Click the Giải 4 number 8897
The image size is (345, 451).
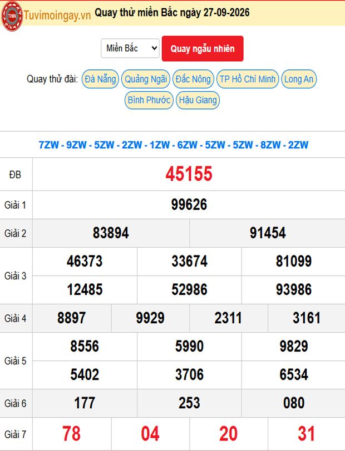click(x=71, y=318)
